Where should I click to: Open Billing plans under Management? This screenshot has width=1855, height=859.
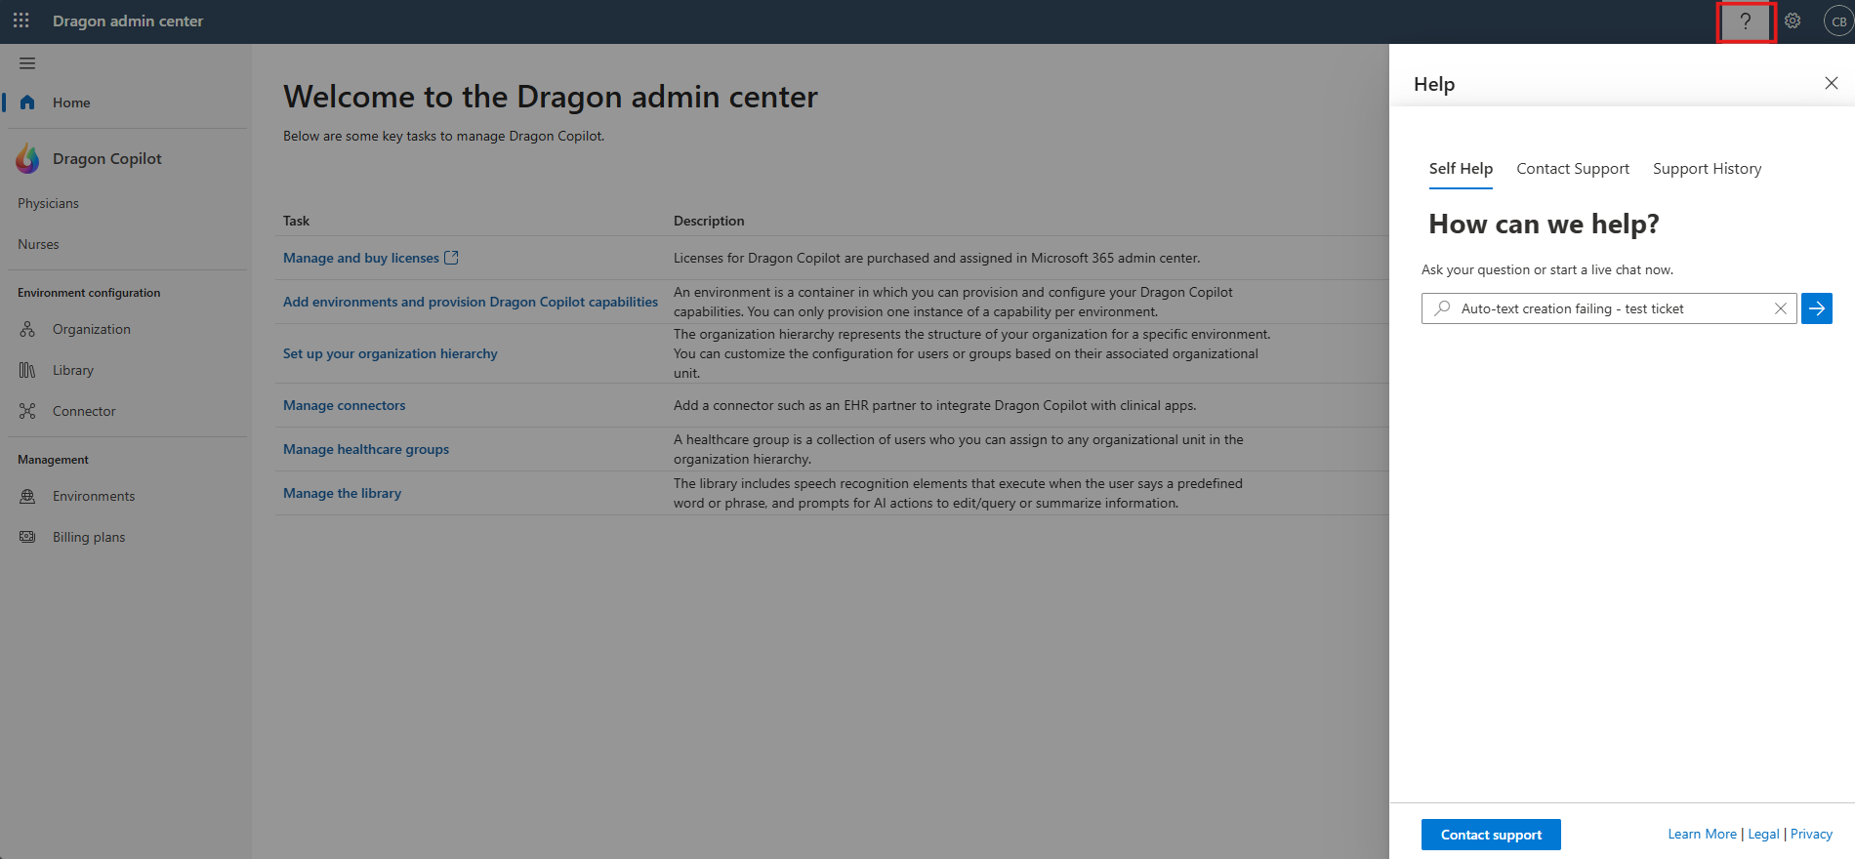(89, 537)
